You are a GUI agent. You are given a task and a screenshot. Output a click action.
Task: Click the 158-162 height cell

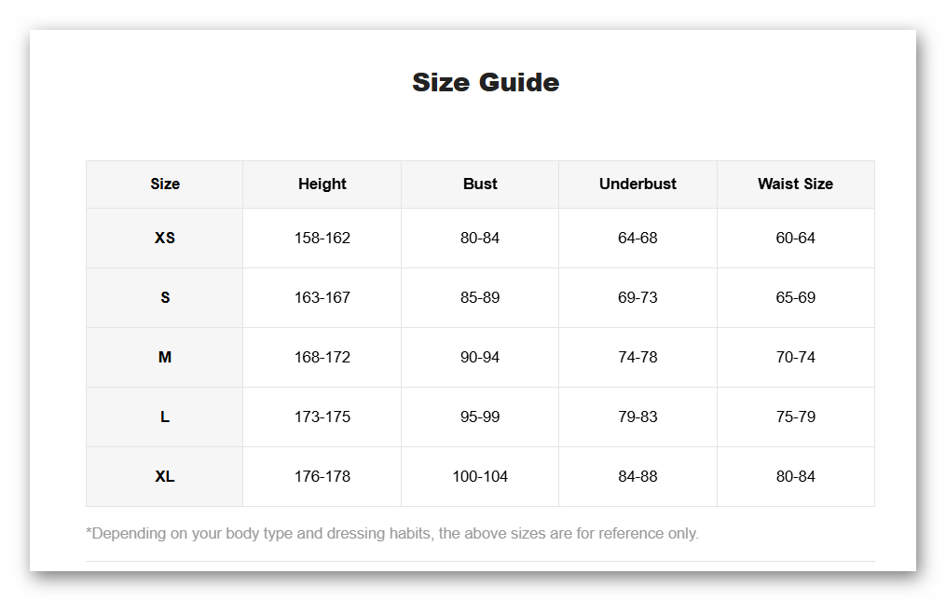click(x=322, y=238)
